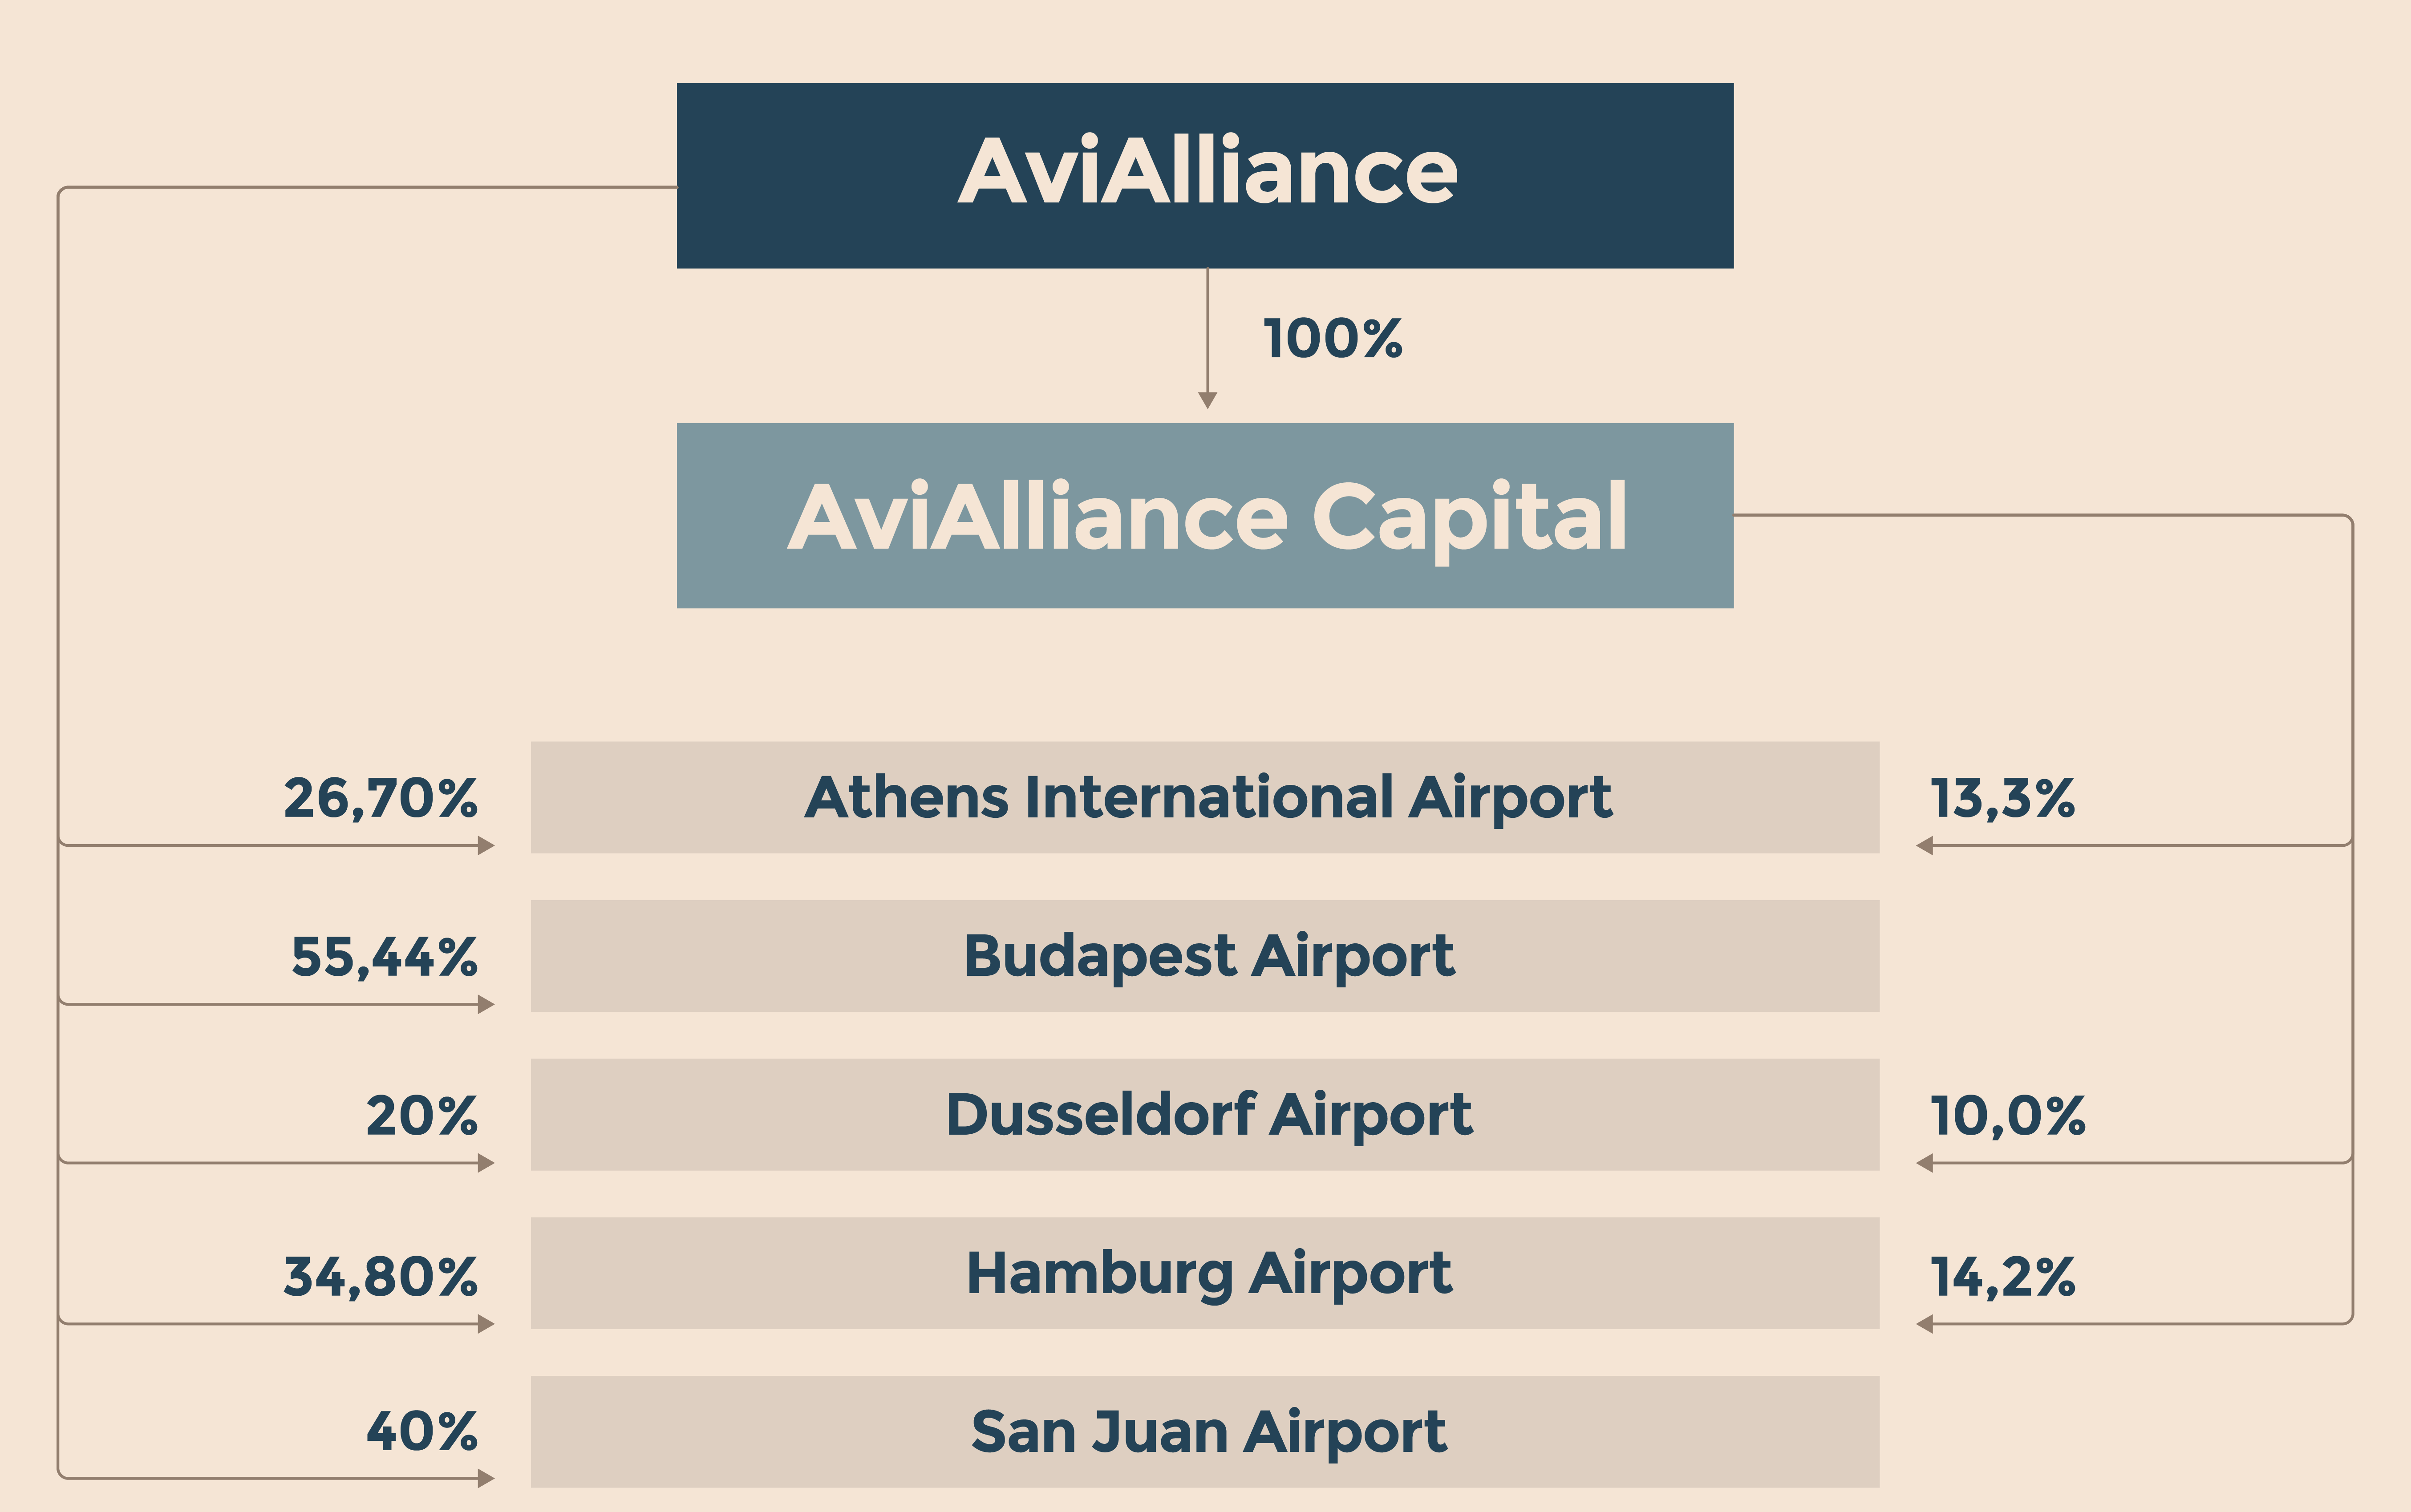Select the Athens International Airport bar
Screen dimensions: 2411x1512
(1205, 797)
